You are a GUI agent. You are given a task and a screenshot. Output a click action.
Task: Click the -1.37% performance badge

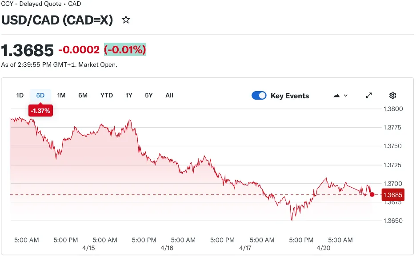[40, 111]
